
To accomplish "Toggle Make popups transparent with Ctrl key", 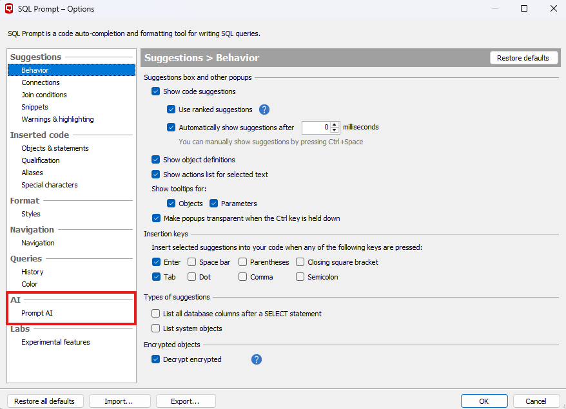I will [156, 218].
